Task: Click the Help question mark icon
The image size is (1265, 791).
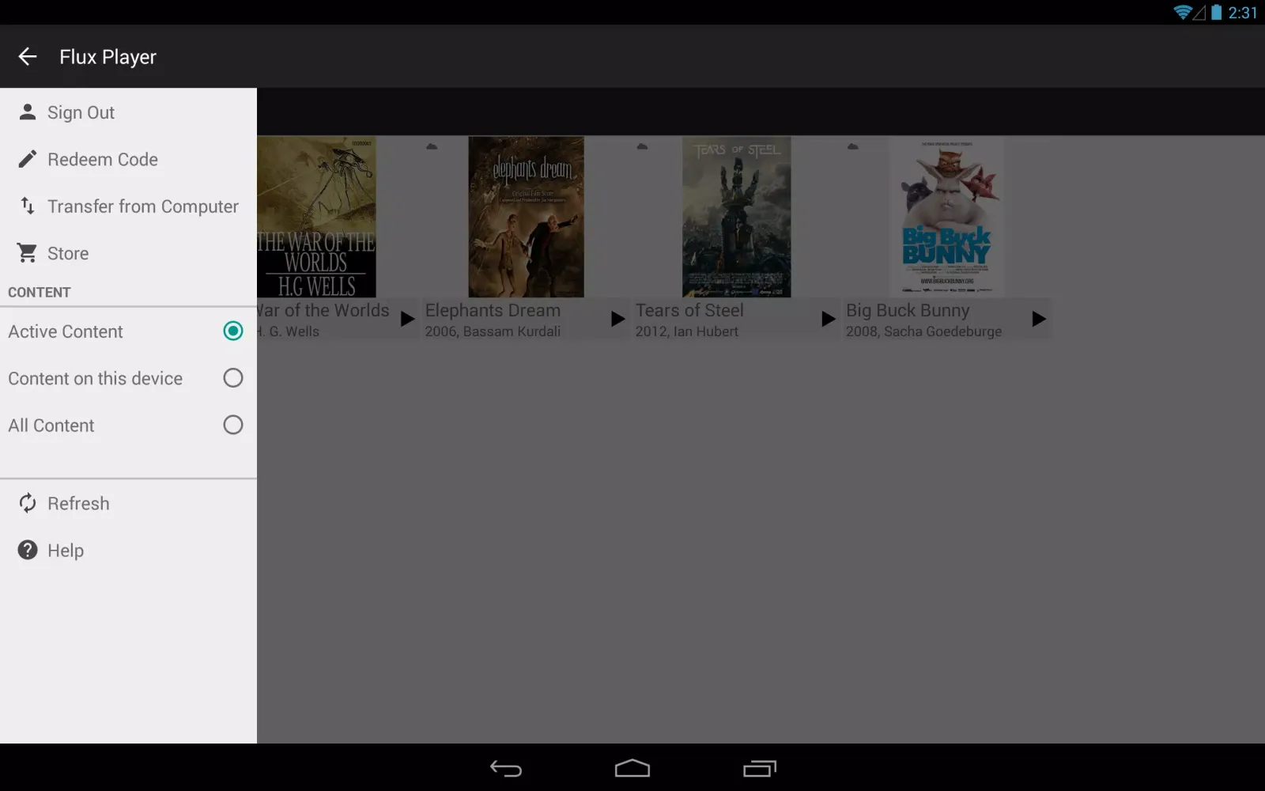Action: click(28, 550)
